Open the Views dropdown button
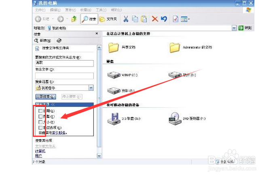This screenshot has width=271, height=178. (185, 19)
